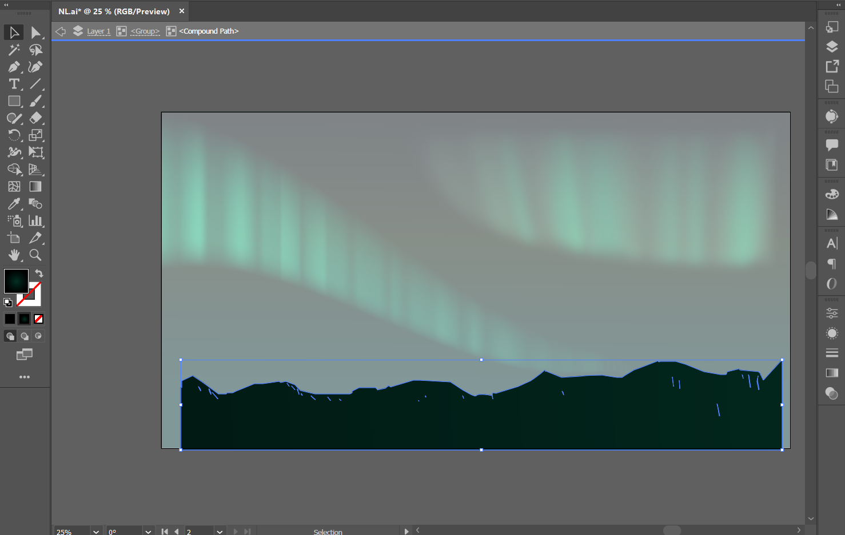Activate the Magic Wand tool
The width and height of the screenshot is (845, 535).
pyautogui.click(x=14, y=50)
